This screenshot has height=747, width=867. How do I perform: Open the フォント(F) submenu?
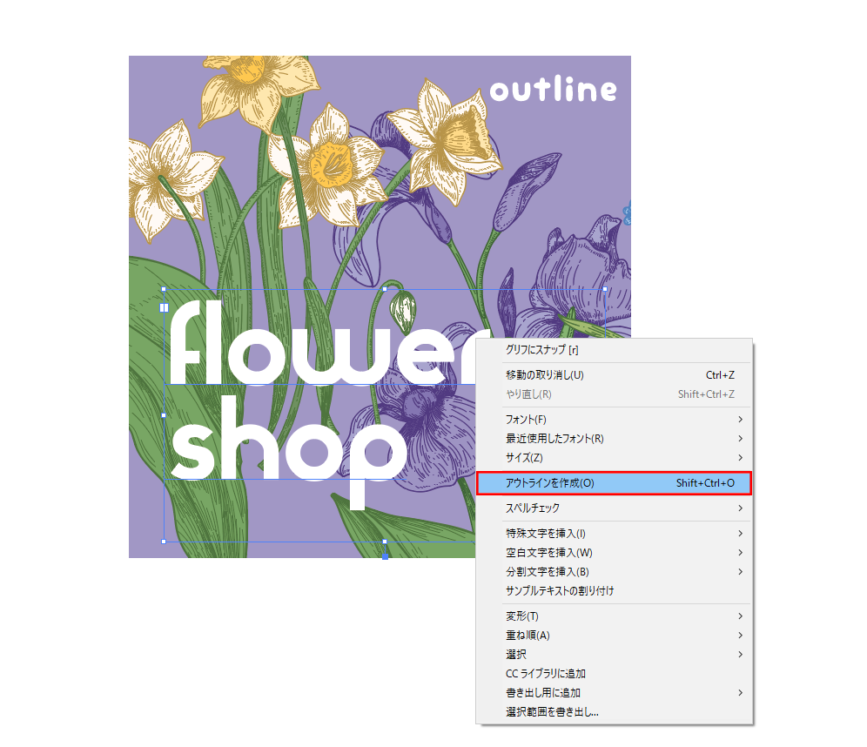(614, 420)
